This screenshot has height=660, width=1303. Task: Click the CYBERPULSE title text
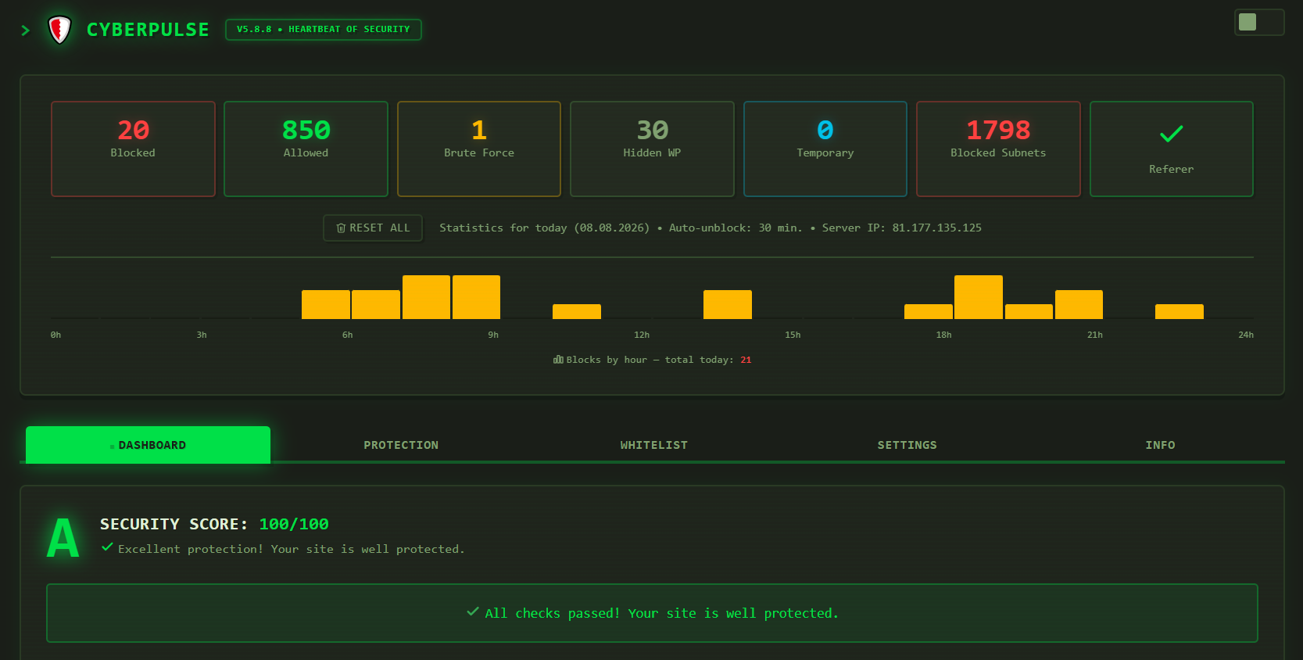point(148,30)
